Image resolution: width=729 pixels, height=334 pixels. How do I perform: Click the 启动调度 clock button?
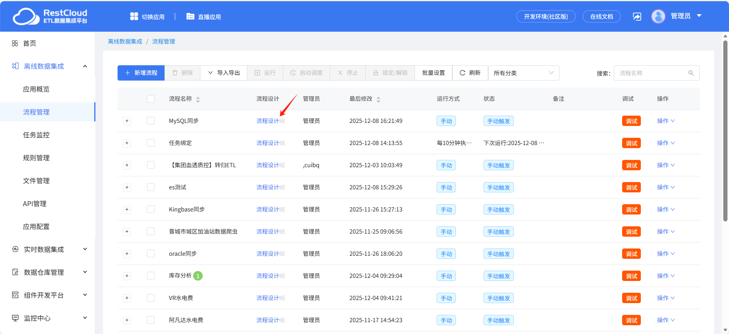306,73
